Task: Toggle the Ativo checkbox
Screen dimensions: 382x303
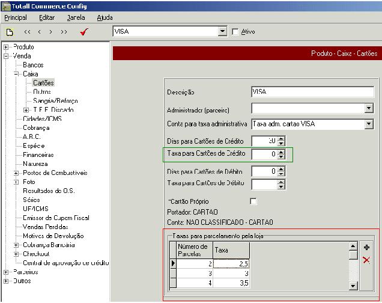Action: pyautogui.click(x=235, y=32)
